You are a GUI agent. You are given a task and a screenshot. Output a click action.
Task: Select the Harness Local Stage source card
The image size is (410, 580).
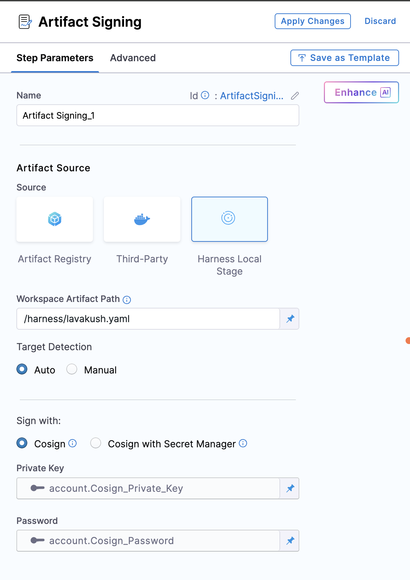[230, 219]
